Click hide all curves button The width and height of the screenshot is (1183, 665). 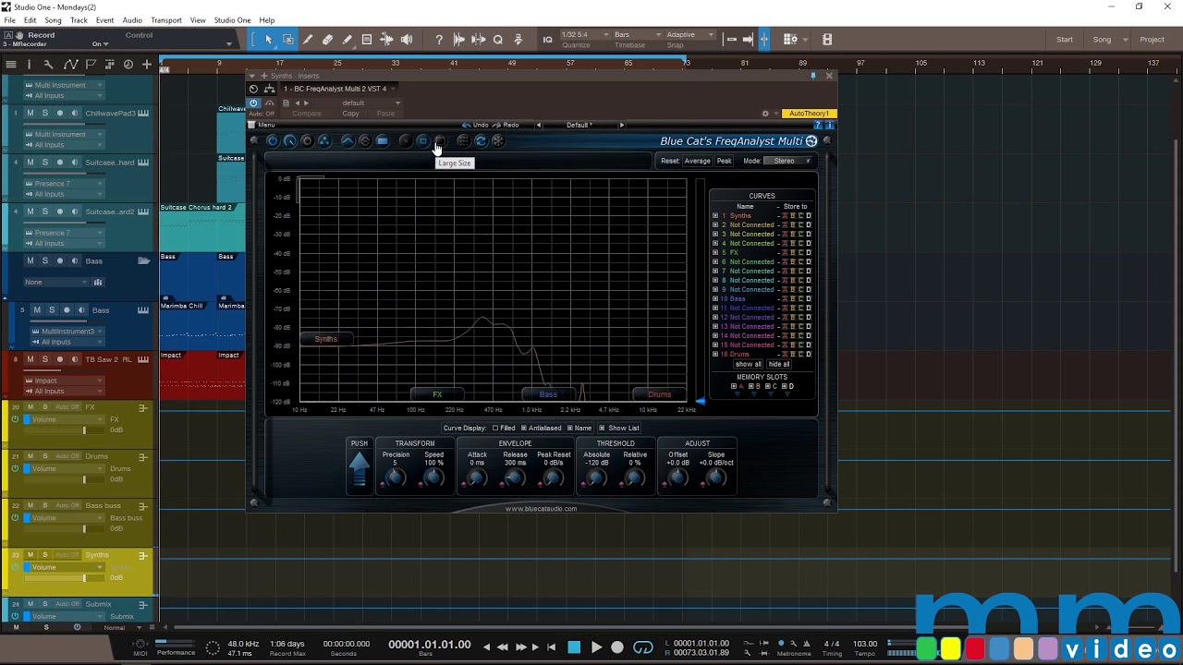tap(779, 365)
